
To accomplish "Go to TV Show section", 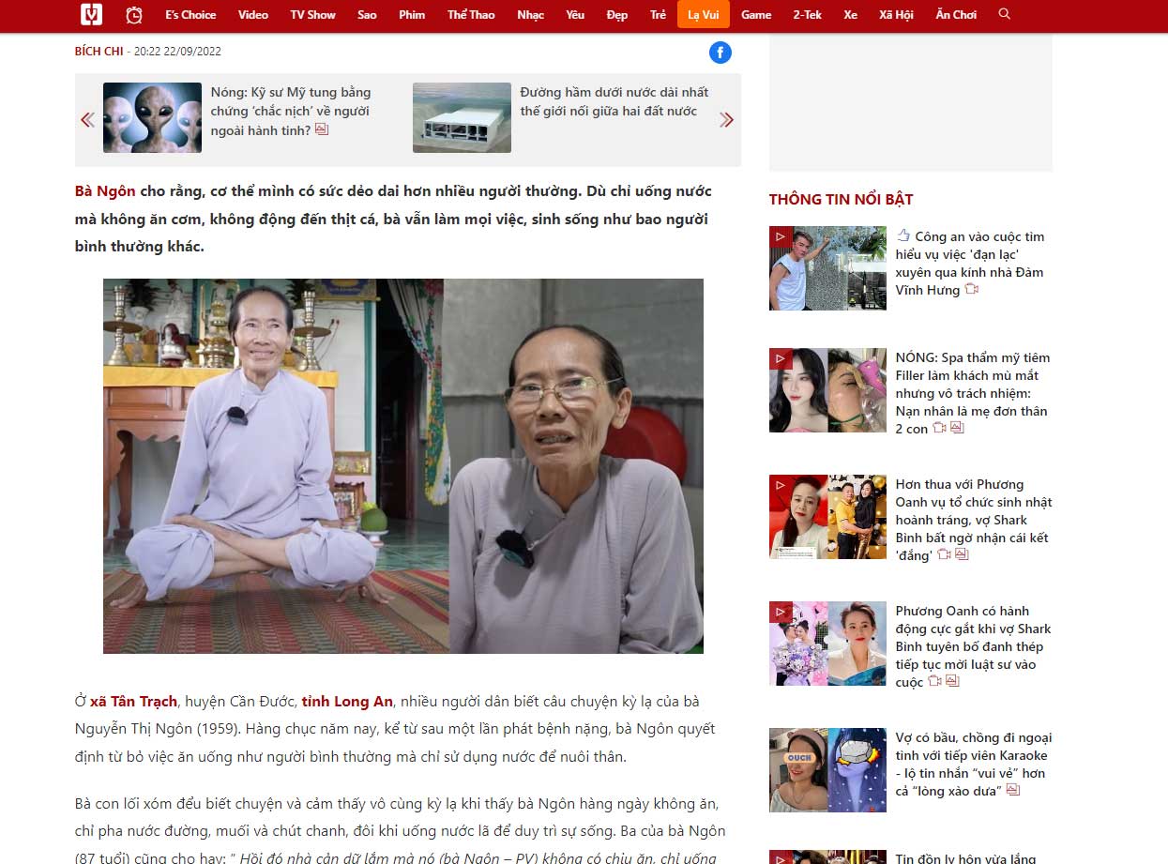I will coord(312,14).
